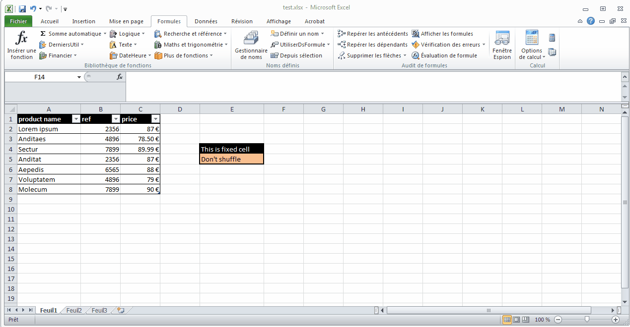
Task: Select cell 'Lorem ipsum'
Action: [x=49, y=129]
